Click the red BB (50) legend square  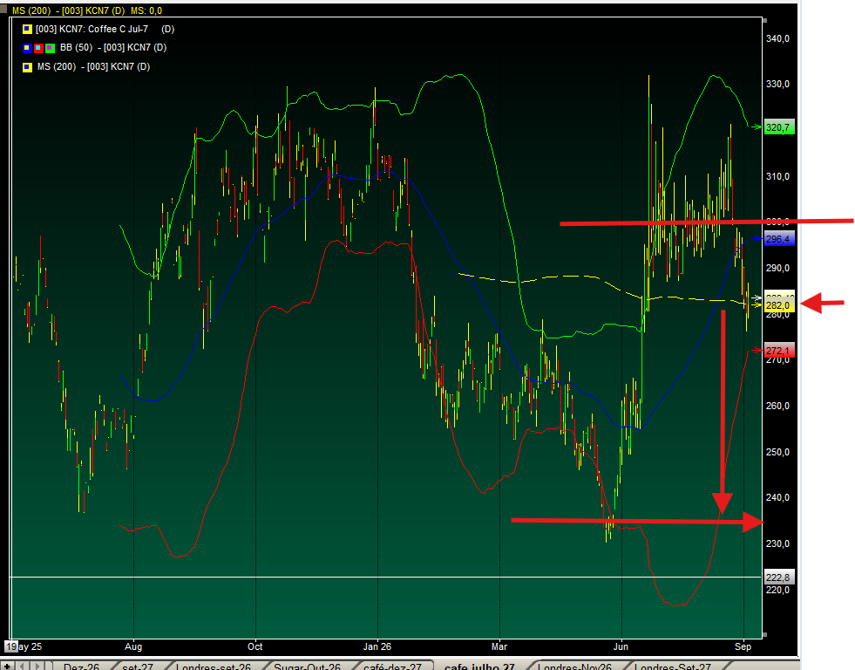[x=38, y=48]
